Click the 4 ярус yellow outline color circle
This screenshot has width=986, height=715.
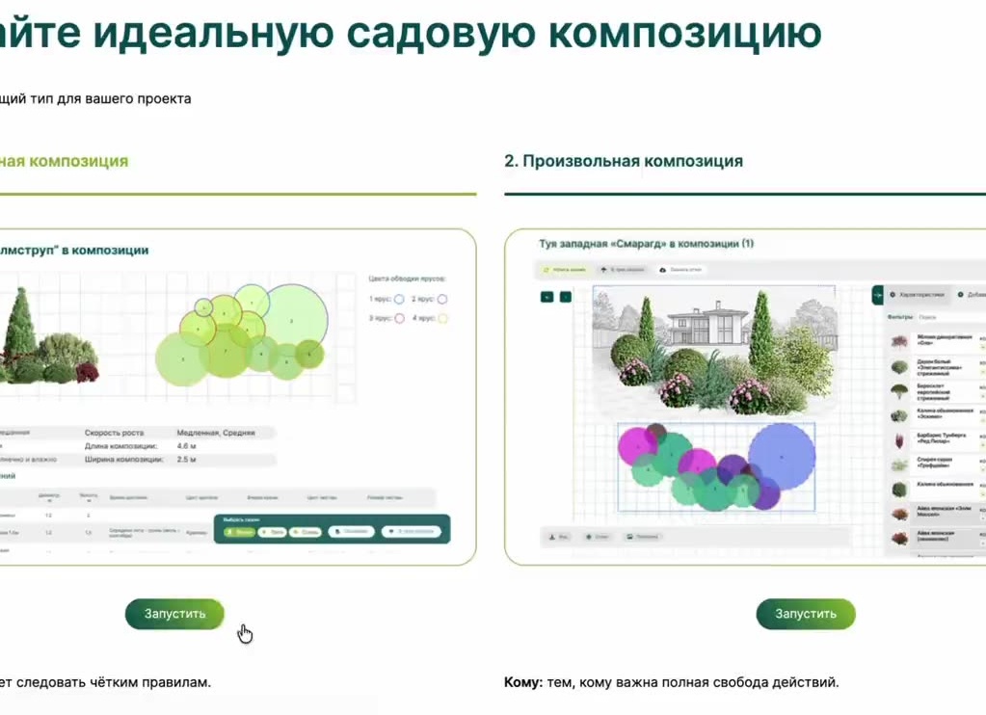pos(442,318)
